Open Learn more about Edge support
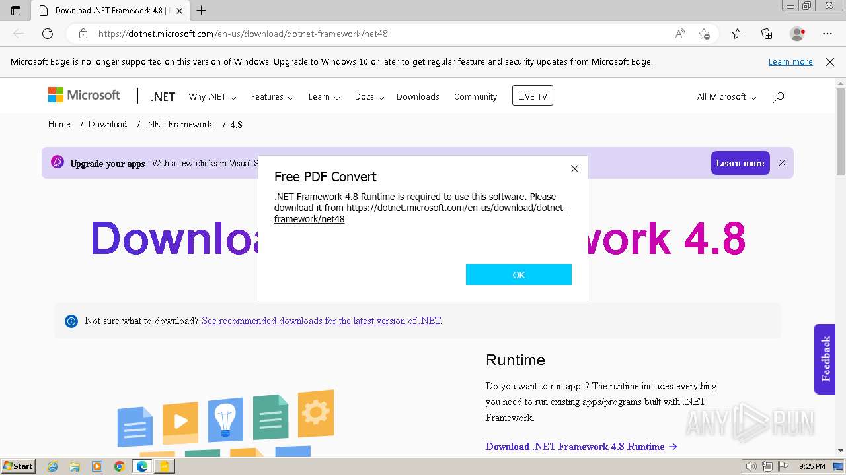This screenshot has width=846, height=475. pyautogui.click(x=790, y=61)
